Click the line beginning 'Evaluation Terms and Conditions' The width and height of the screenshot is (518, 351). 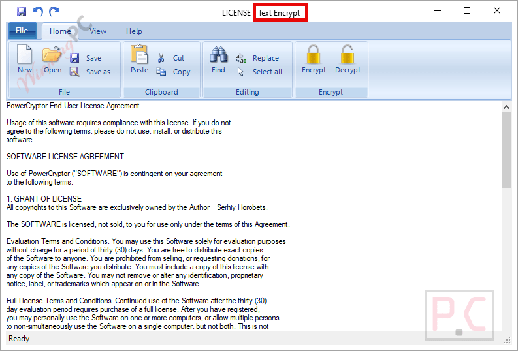pos(146,241)
